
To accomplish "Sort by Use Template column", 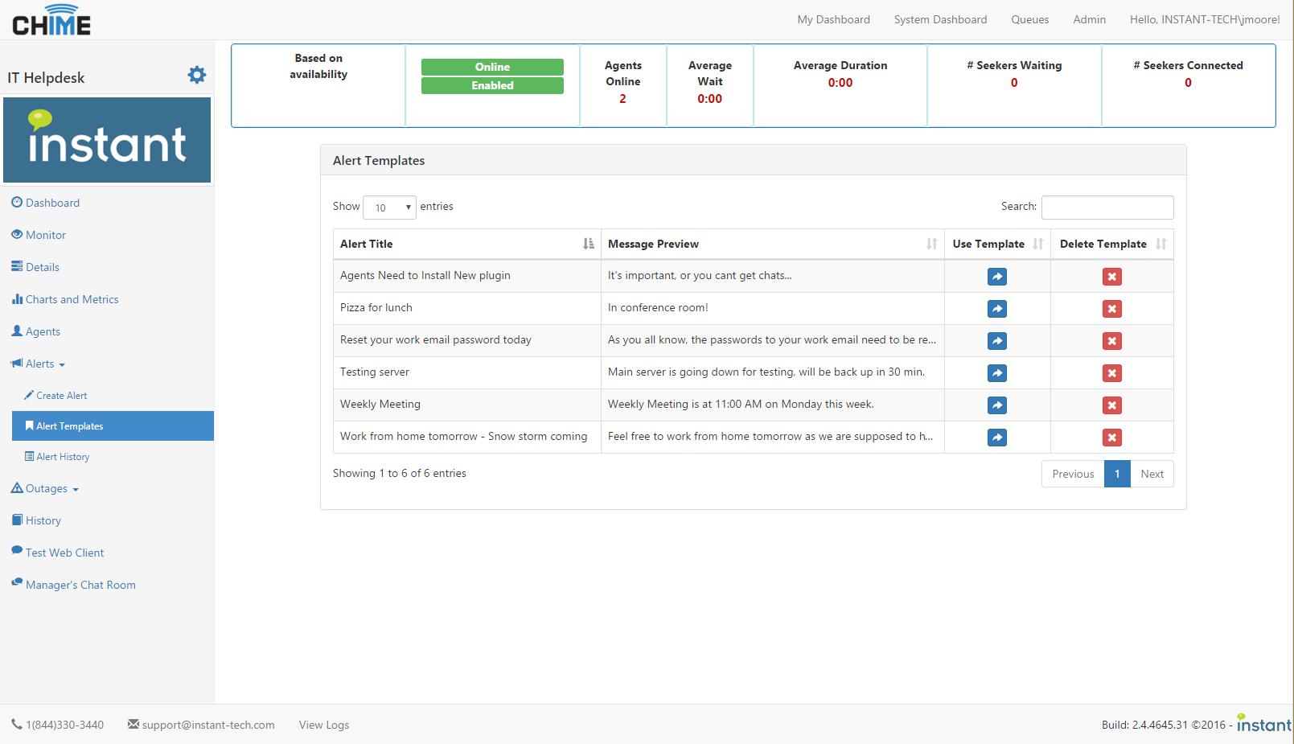I will 997,244.
